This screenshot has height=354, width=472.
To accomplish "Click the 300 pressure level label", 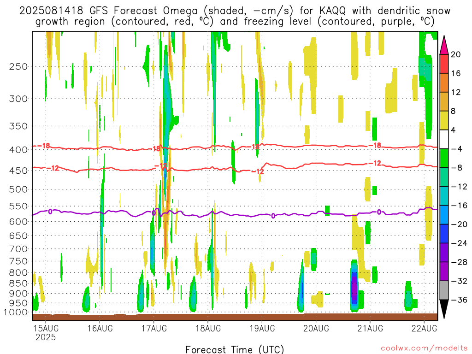I will 18,99.
